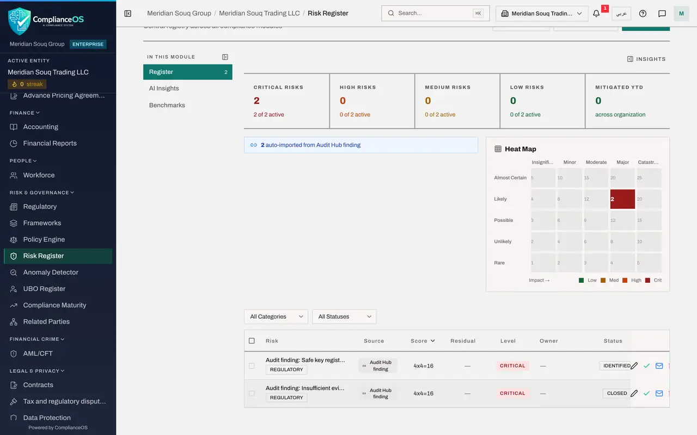Select the Register module tab

(x=188, y=72)
